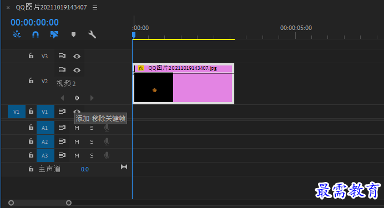Select the V2 track target
This screenshot has width=384, height=208.
pos(44,81)
